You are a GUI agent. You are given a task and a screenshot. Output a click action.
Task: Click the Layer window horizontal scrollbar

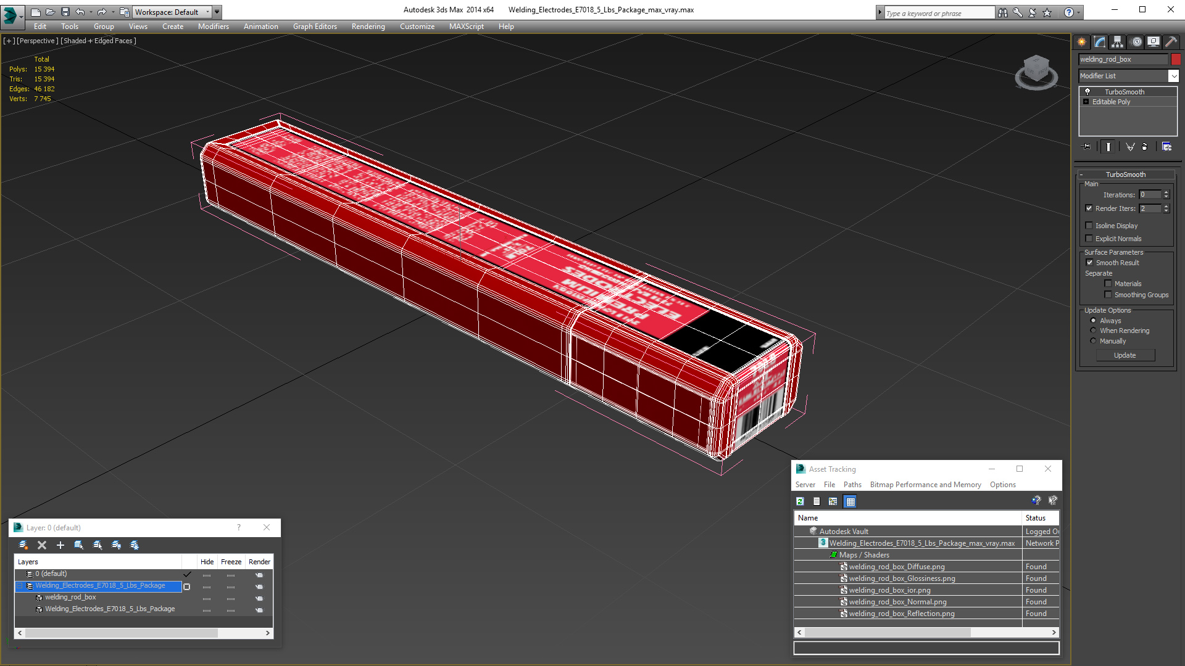click(121, 633)
